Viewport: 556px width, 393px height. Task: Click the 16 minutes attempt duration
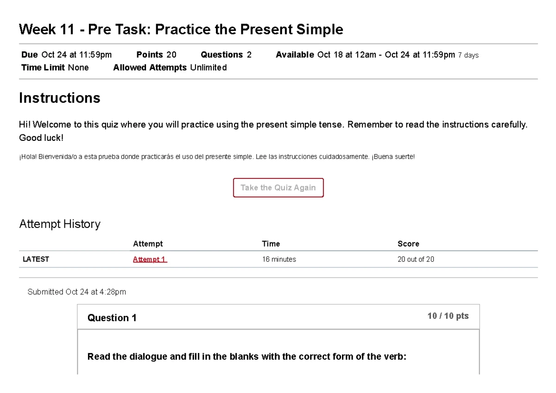coord(279,259)
